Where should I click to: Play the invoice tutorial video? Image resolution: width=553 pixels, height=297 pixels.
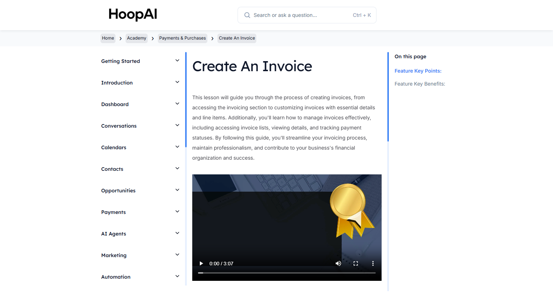click(x=201, y=263)
